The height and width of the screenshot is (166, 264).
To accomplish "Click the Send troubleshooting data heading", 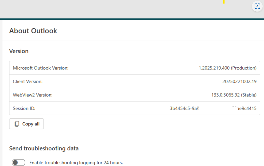I will click(44, 148).
